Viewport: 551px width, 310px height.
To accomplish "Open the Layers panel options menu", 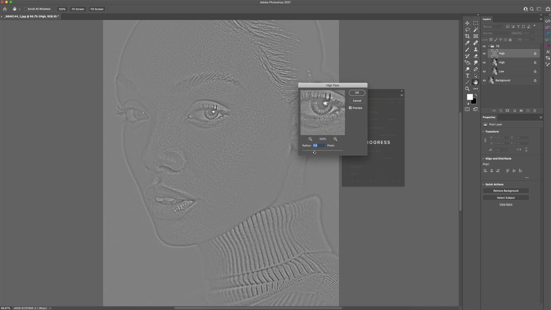I will (x=541, y=19).
